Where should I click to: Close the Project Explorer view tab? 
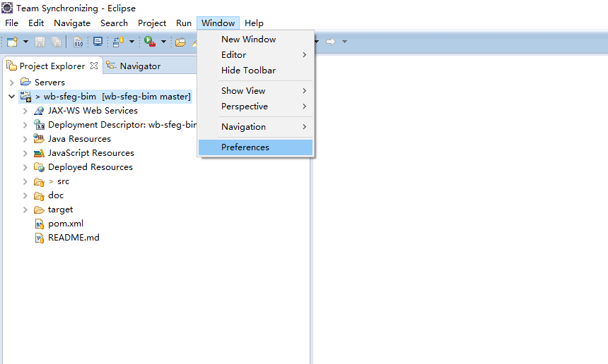pyautogui.click(x=94, y=66)
